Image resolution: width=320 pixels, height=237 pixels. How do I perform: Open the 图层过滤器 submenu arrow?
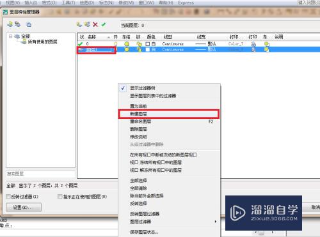(x=216, y=222)
